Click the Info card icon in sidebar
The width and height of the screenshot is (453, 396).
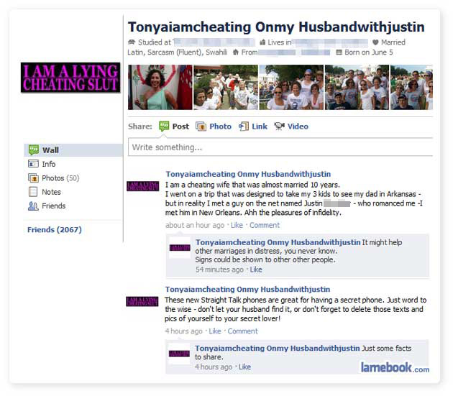pos(33,164)
